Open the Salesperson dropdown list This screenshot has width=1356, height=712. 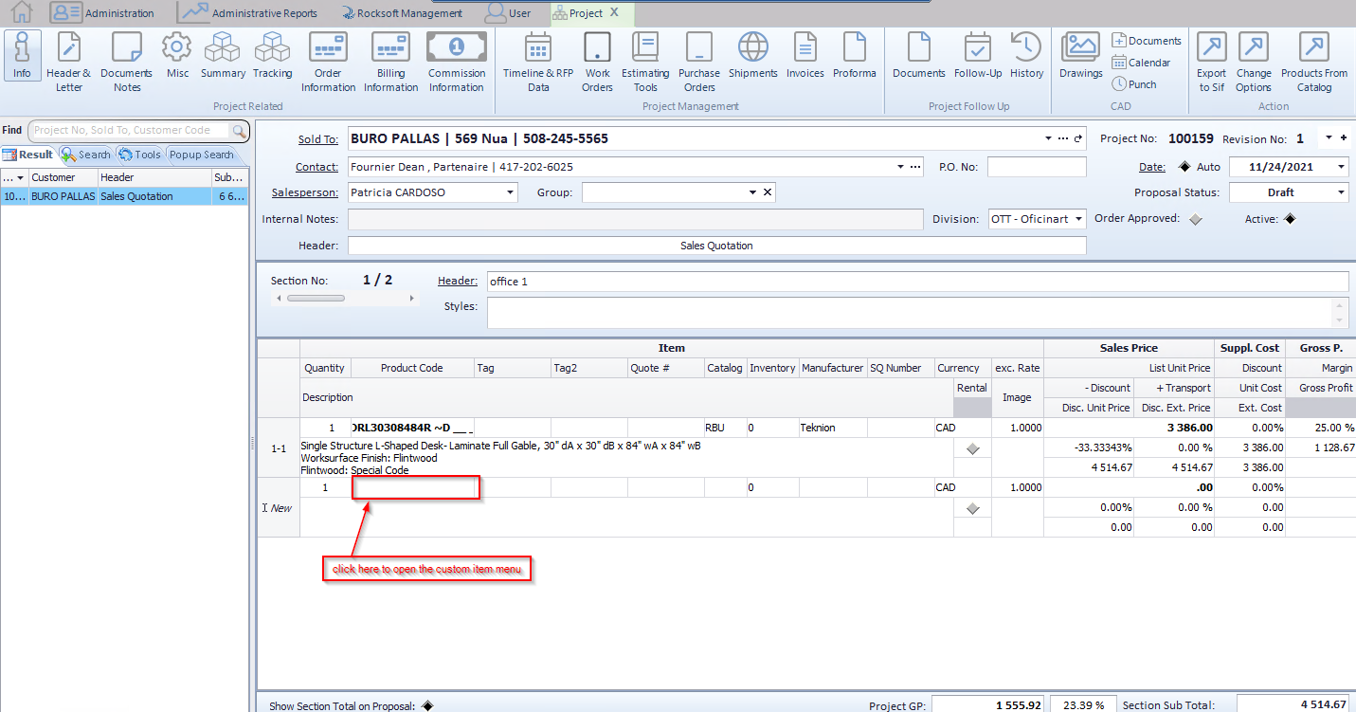click(510, 192)
